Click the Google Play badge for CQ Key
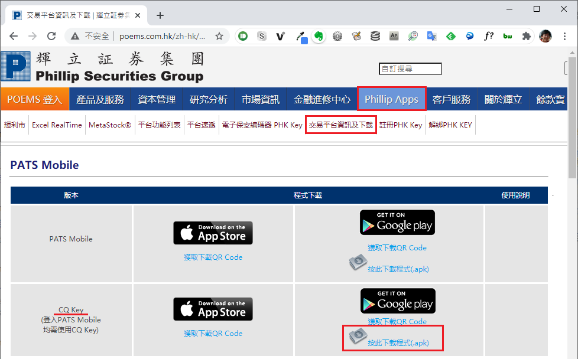The image size is (578, 359). click(x=398, y=301)
